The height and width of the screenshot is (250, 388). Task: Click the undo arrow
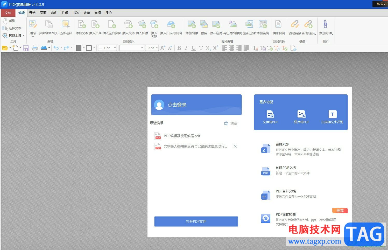tap(56, 48)
